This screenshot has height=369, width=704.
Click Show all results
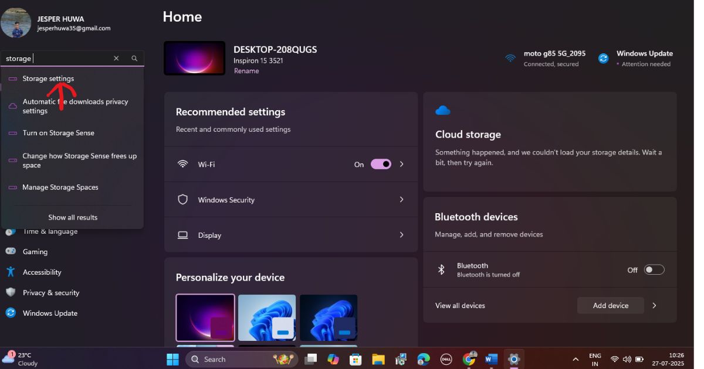(x=73, y=217)
